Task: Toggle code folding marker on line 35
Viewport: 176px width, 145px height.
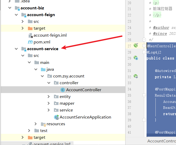Action: pos(144,96)
